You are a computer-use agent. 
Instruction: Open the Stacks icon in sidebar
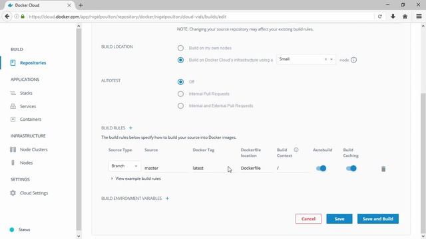click(x=13, y=93)
